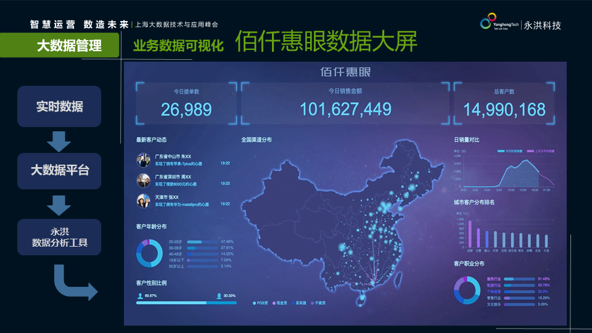Toggle the 现金贷 map legend
This screenshot has width=592, height=333.
pos(280,303)
